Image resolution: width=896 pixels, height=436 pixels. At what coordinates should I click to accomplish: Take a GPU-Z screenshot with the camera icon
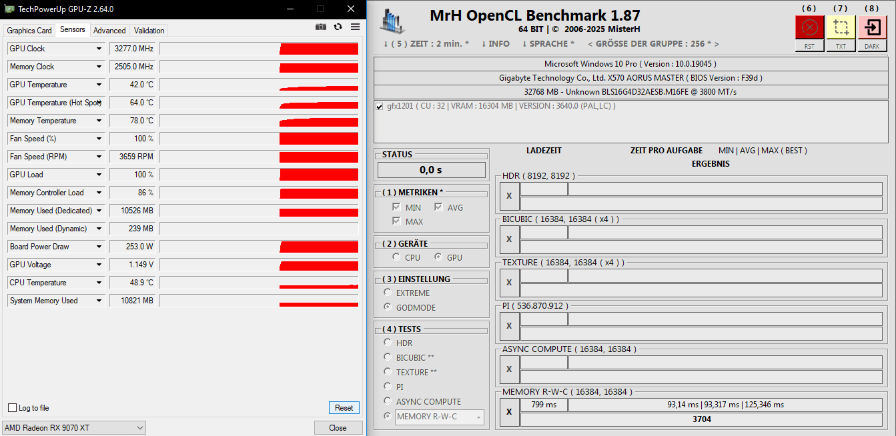point(321,27)
